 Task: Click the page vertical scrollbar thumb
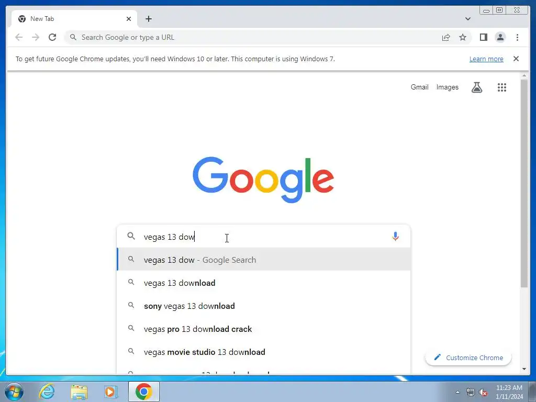coord(524,183)
